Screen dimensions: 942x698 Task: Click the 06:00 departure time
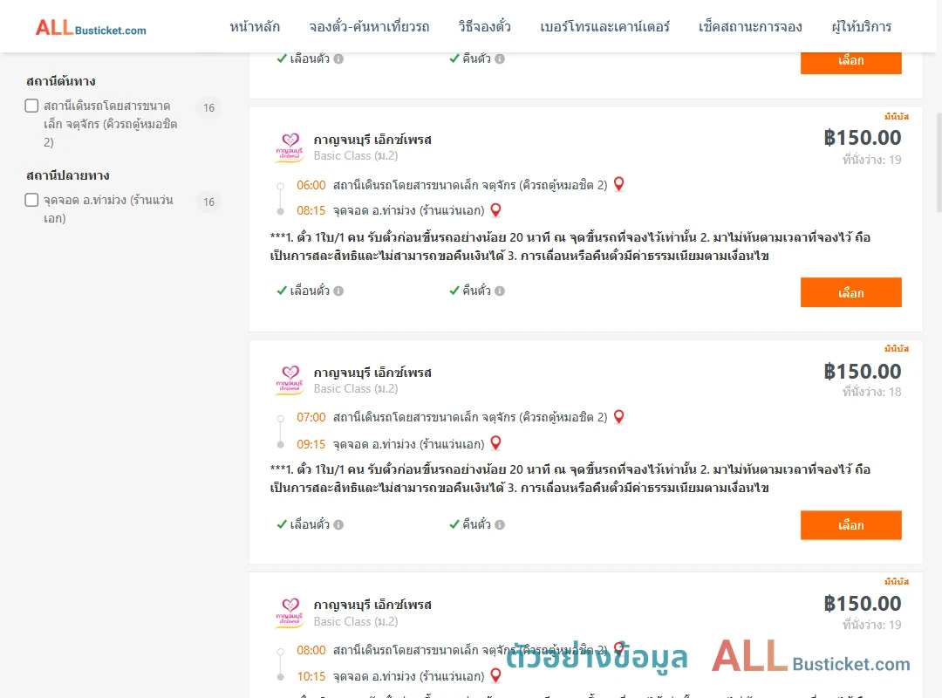click(x=311, y=185)
